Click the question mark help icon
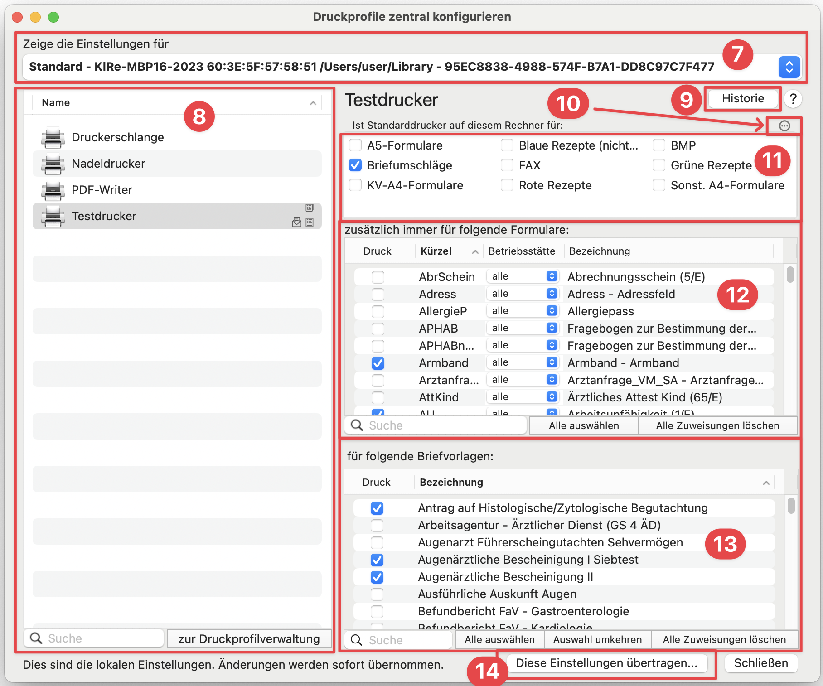This screenshot has height=686, width=823. (x=793, y=99)
